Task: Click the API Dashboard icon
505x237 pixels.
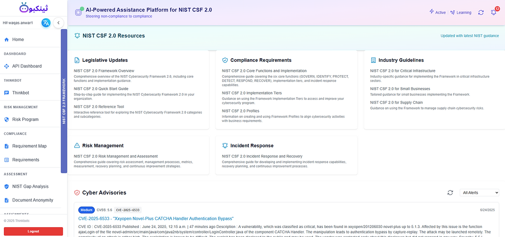Action: click(7, 66)
